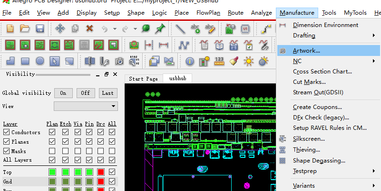
Task: Select the Move four-arrow tool
Action: point(60,28)
